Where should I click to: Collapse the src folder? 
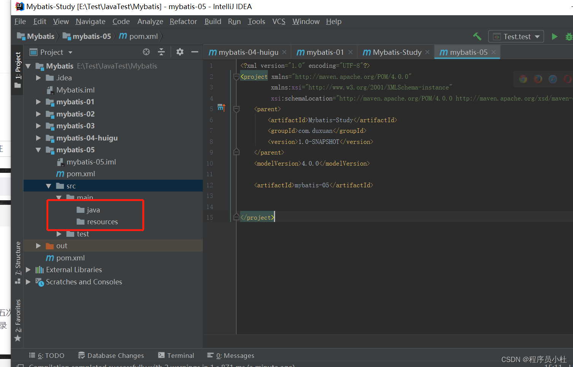(48, 186)
